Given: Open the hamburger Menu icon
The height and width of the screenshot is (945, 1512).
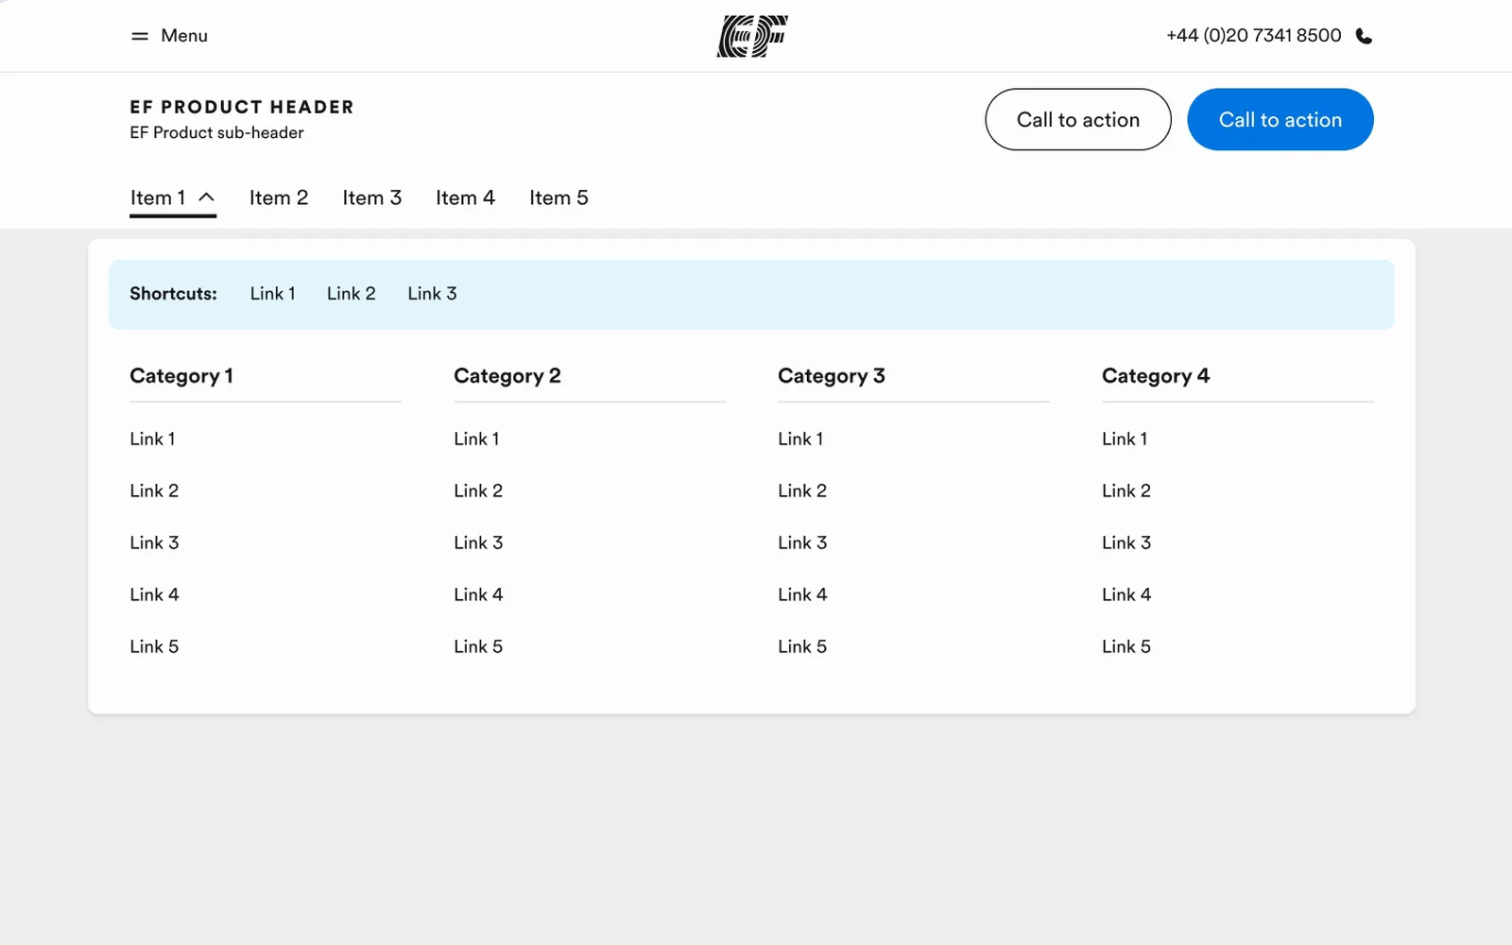Looking at the screenshot, I should tap(140, 36).
